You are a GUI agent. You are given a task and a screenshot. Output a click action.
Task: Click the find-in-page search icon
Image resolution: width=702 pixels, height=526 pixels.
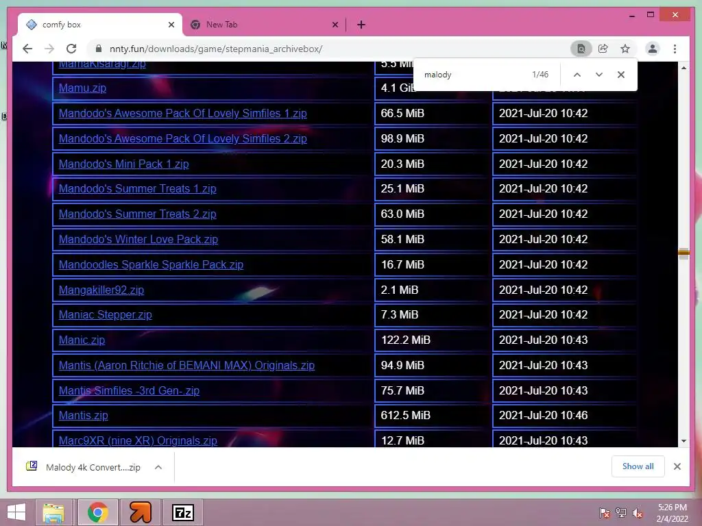581,49
